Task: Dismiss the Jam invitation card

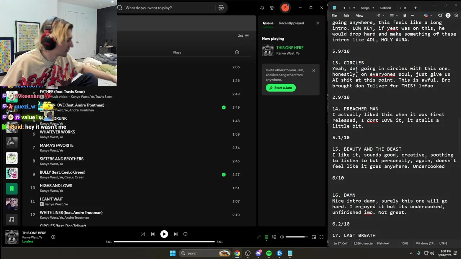Action: click(314, 71)
